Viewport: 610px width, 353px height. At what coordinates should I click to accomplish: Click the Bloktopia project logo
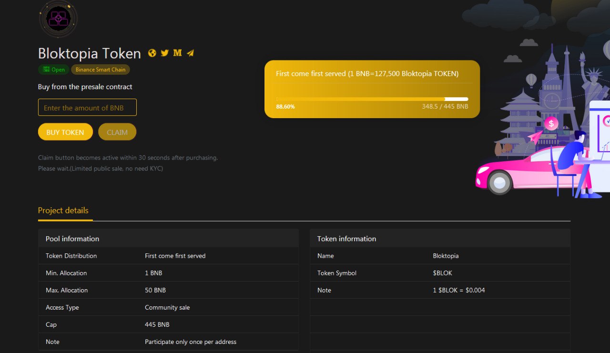[x=58, y=19]
